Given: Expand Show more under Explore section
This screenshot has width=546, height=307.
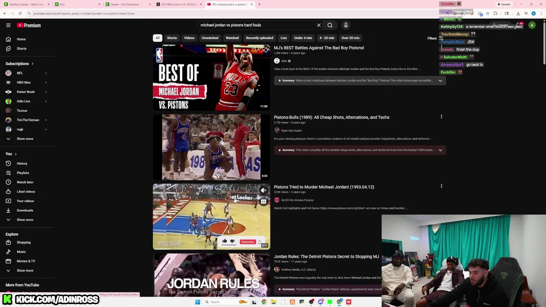Looking at the screenshot, I should tap(27, 270).
